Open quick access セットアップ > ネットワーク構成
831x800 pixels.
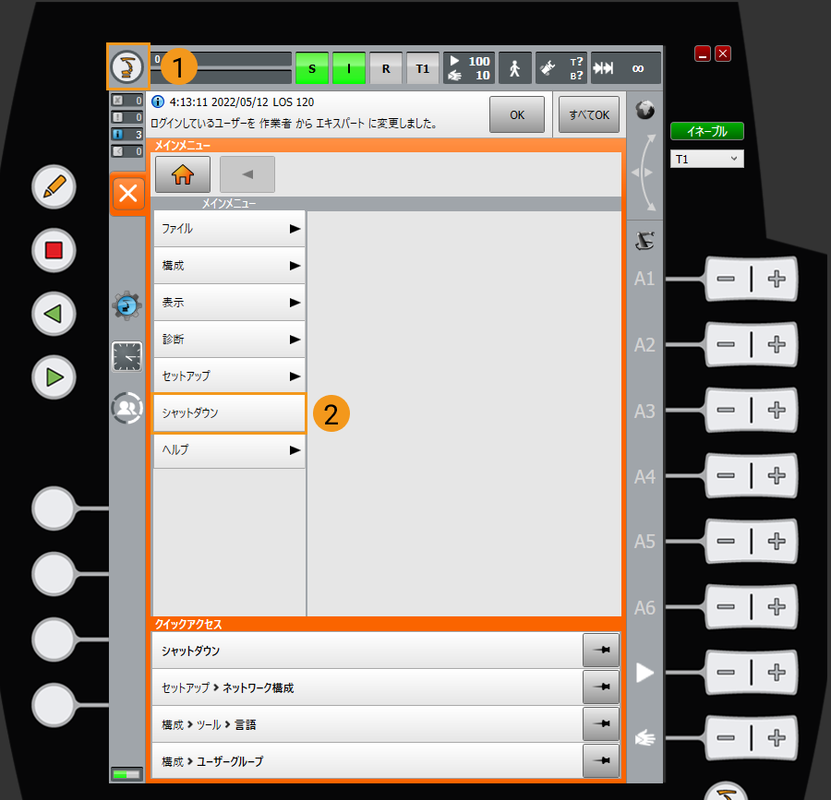pos(367,687)
